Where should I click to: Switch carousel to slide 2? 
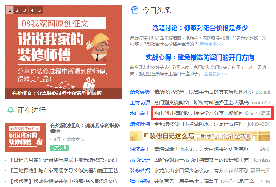(17, 10)
